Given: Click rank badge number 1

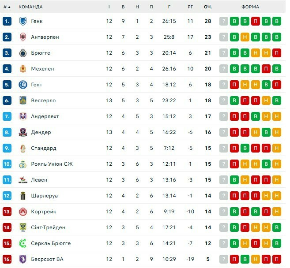Looking at the screenshot, I should click(x=7, y=21).
